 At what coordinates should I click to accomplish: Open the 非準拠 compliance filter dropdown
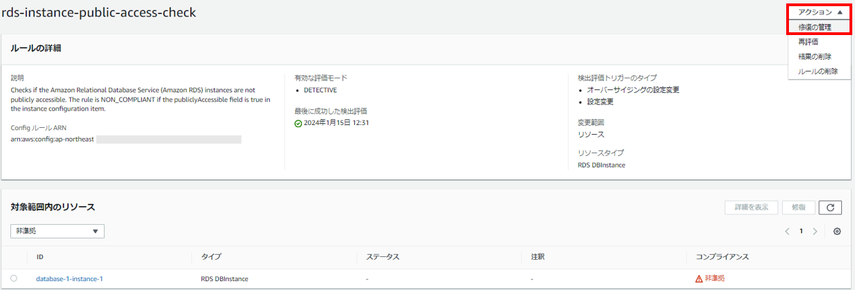coord(57,231)
